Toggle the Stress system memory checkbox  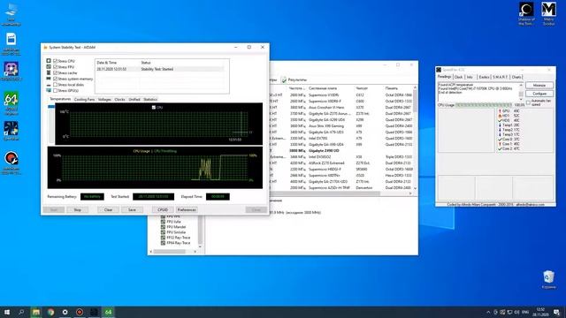pos(55,79)
